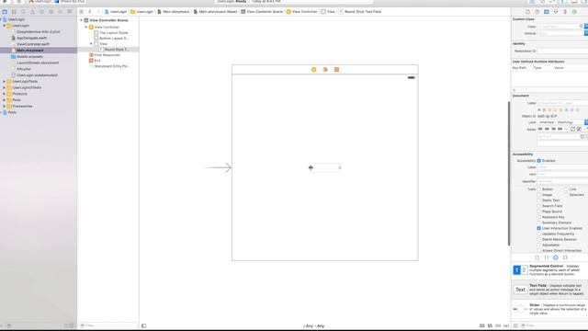Select the text field on canvas
This screenshot has width=588, height=331.
tap(325, 167)
